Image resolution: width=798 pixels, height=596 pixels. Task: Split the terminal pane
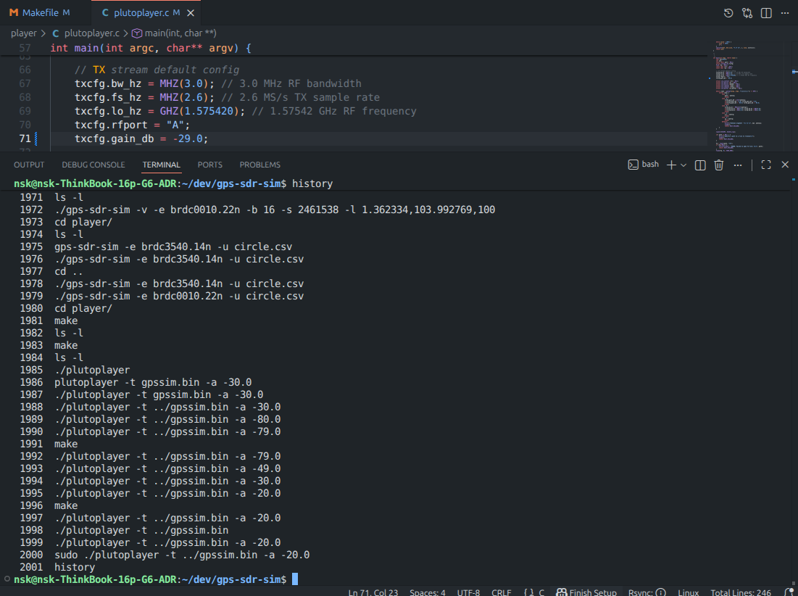click(x=700, y=165)
